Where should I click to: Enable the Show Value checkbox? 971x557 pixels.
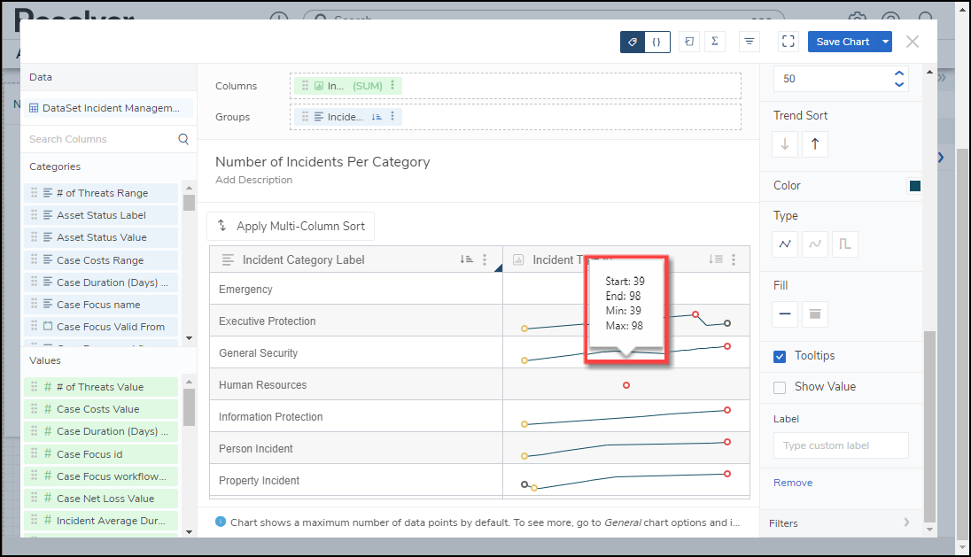[780, 387]
